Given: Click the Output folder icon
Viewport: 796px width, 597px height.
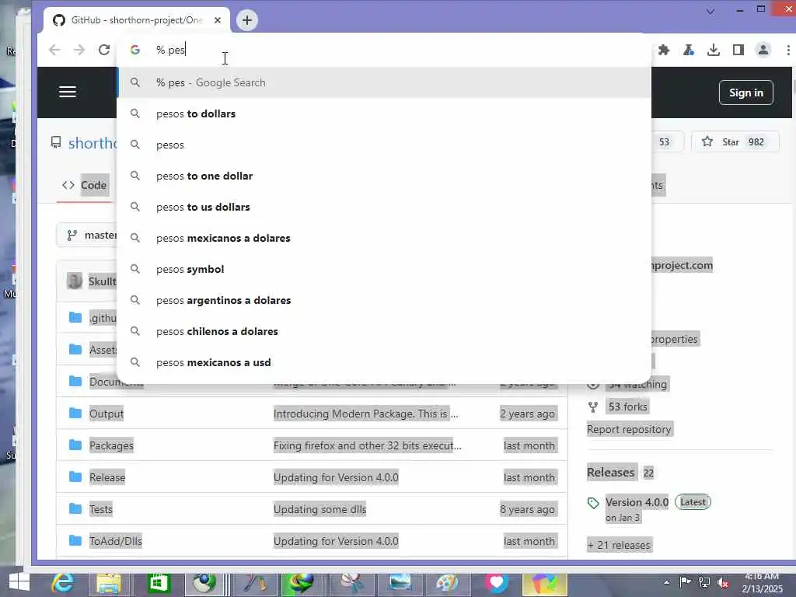Looking at the screenshot, I should coord(75,414).
